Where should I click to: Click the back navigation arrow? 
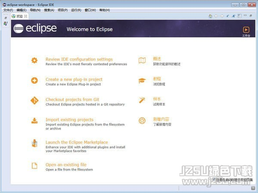216,16
